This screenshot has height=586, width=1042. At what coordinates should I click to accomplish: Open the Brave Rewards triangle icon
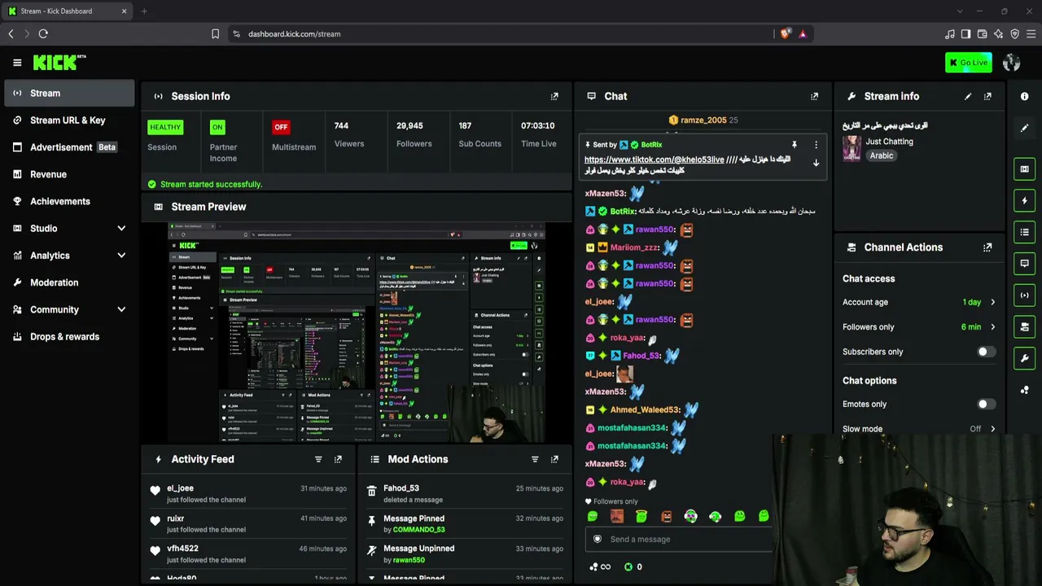(x=803, y=34)
